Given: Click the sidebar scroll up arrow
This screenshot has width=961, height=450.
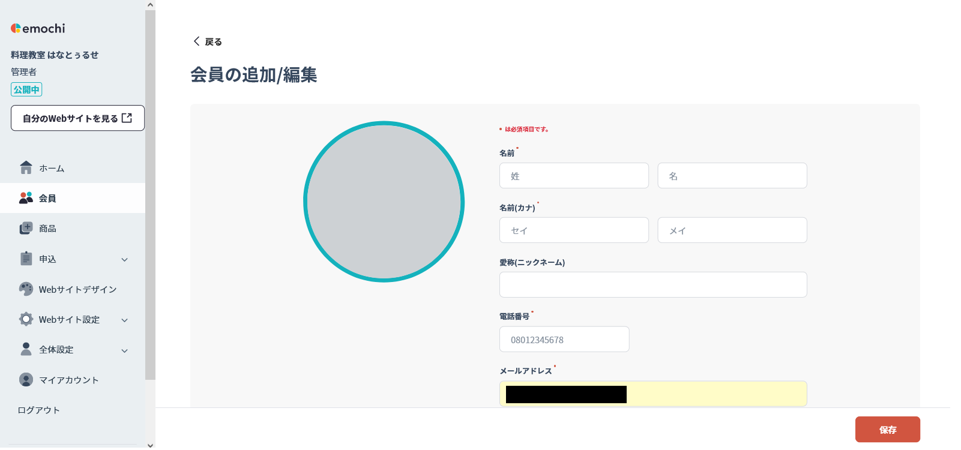Looking at the screenshot, I should [x=150, y=5].
